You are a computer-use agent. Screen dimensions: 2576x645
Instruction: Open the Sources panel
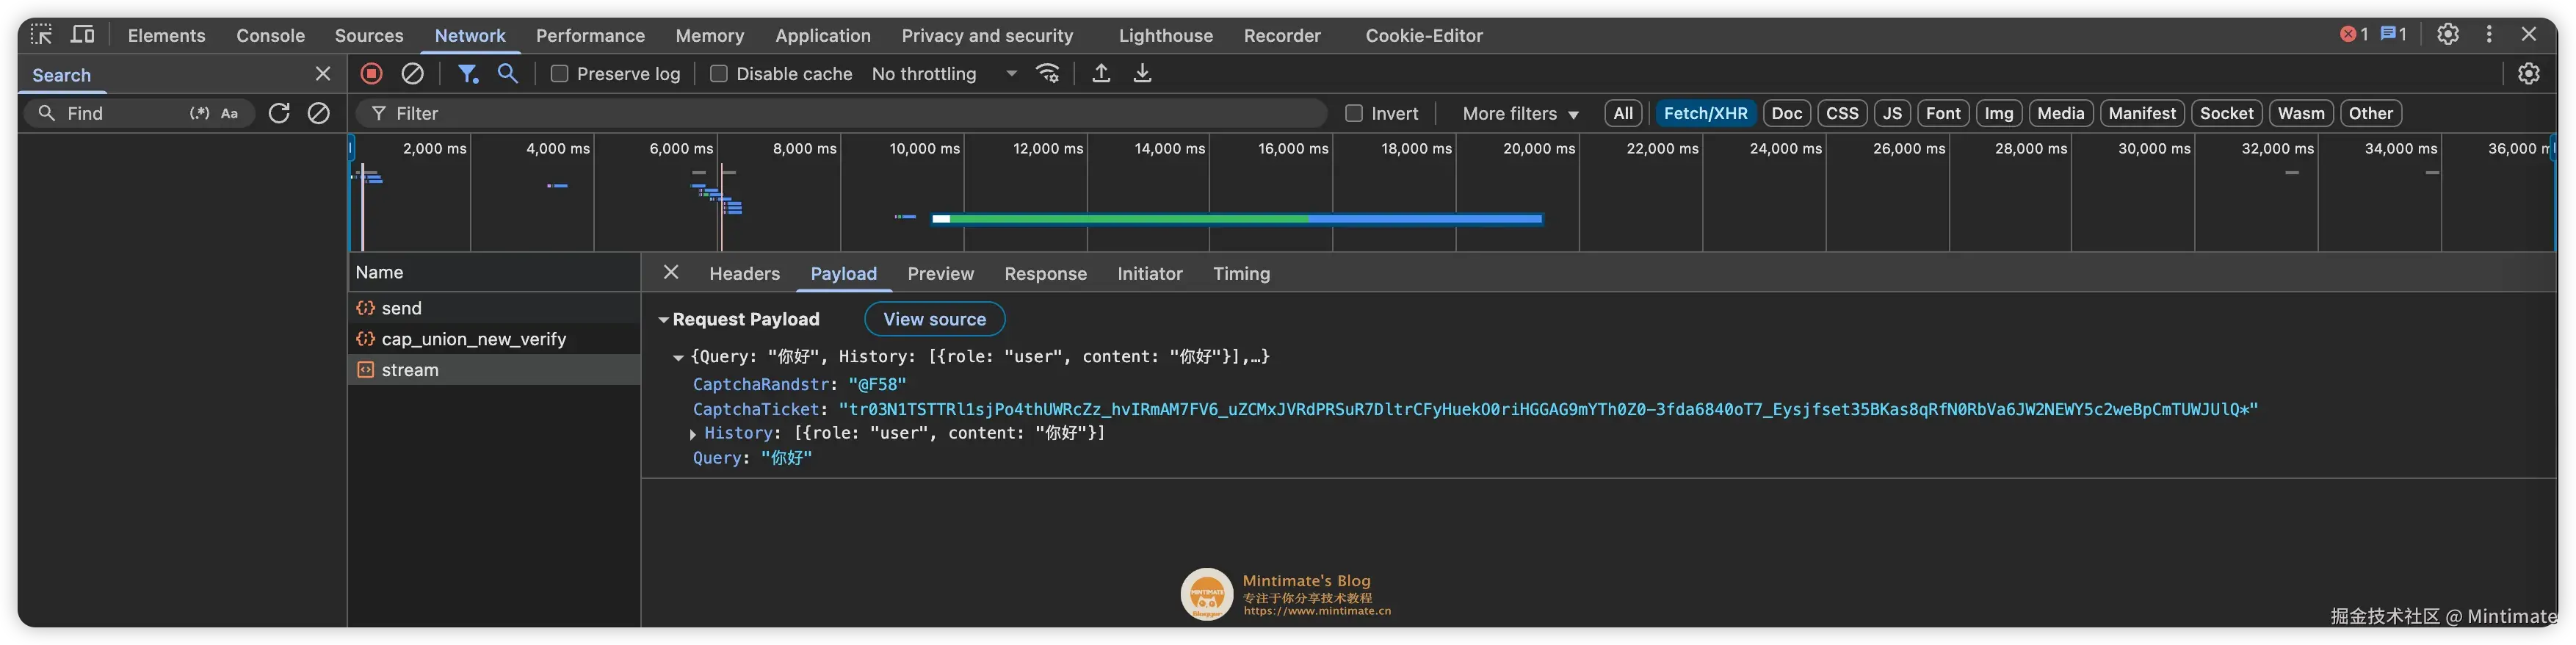[x=369, y=35]
